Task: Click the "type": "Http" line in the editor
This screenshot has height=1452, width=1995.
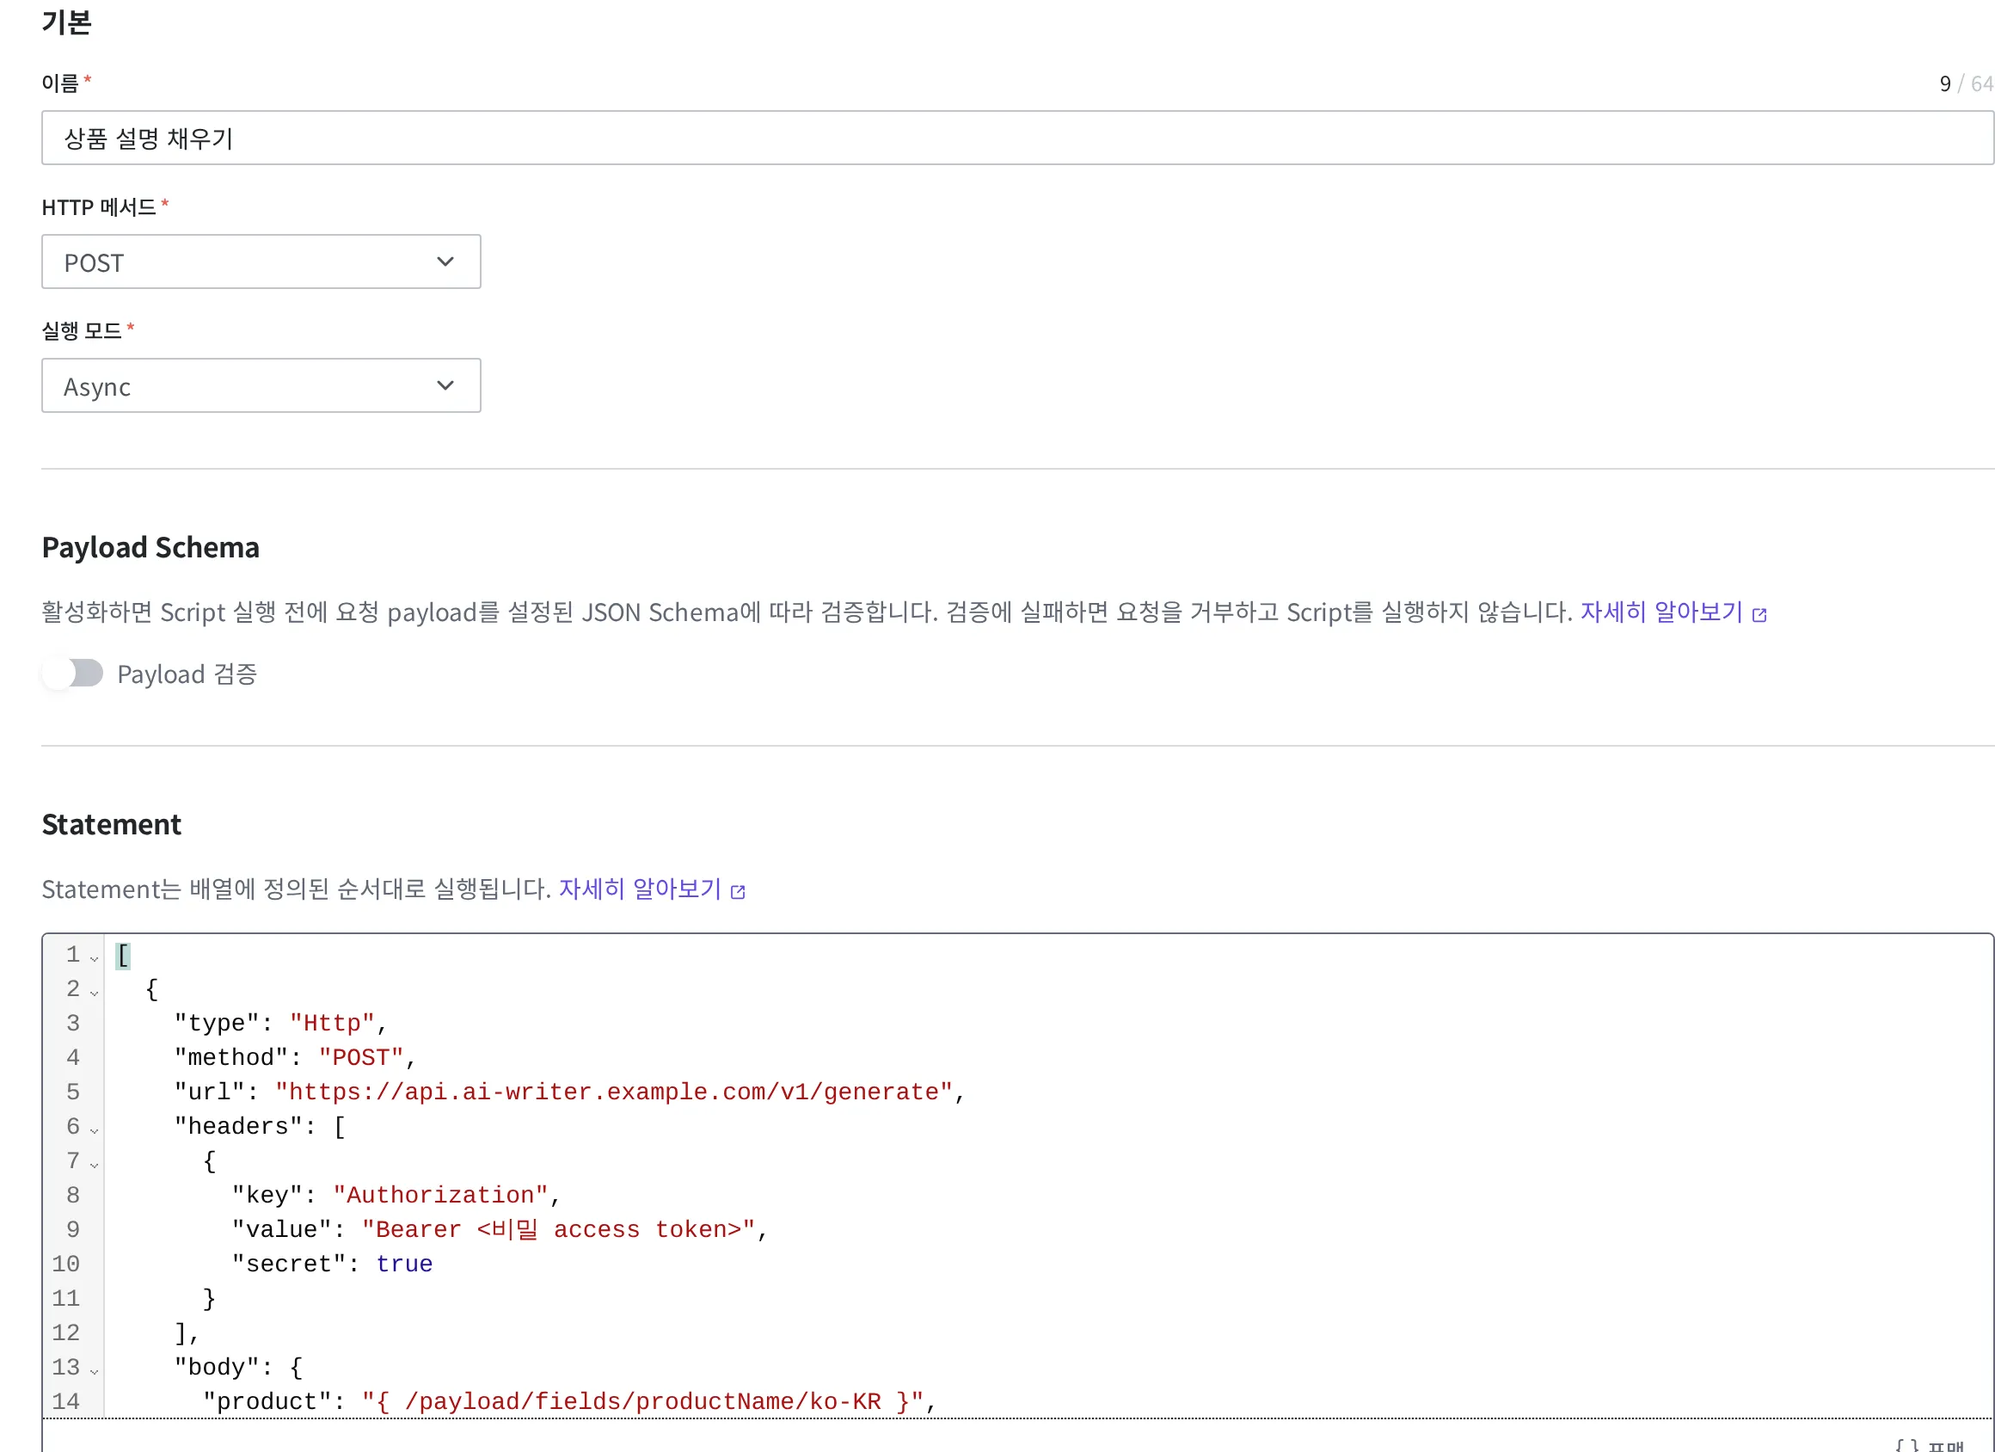Action: click(280, 1024)
